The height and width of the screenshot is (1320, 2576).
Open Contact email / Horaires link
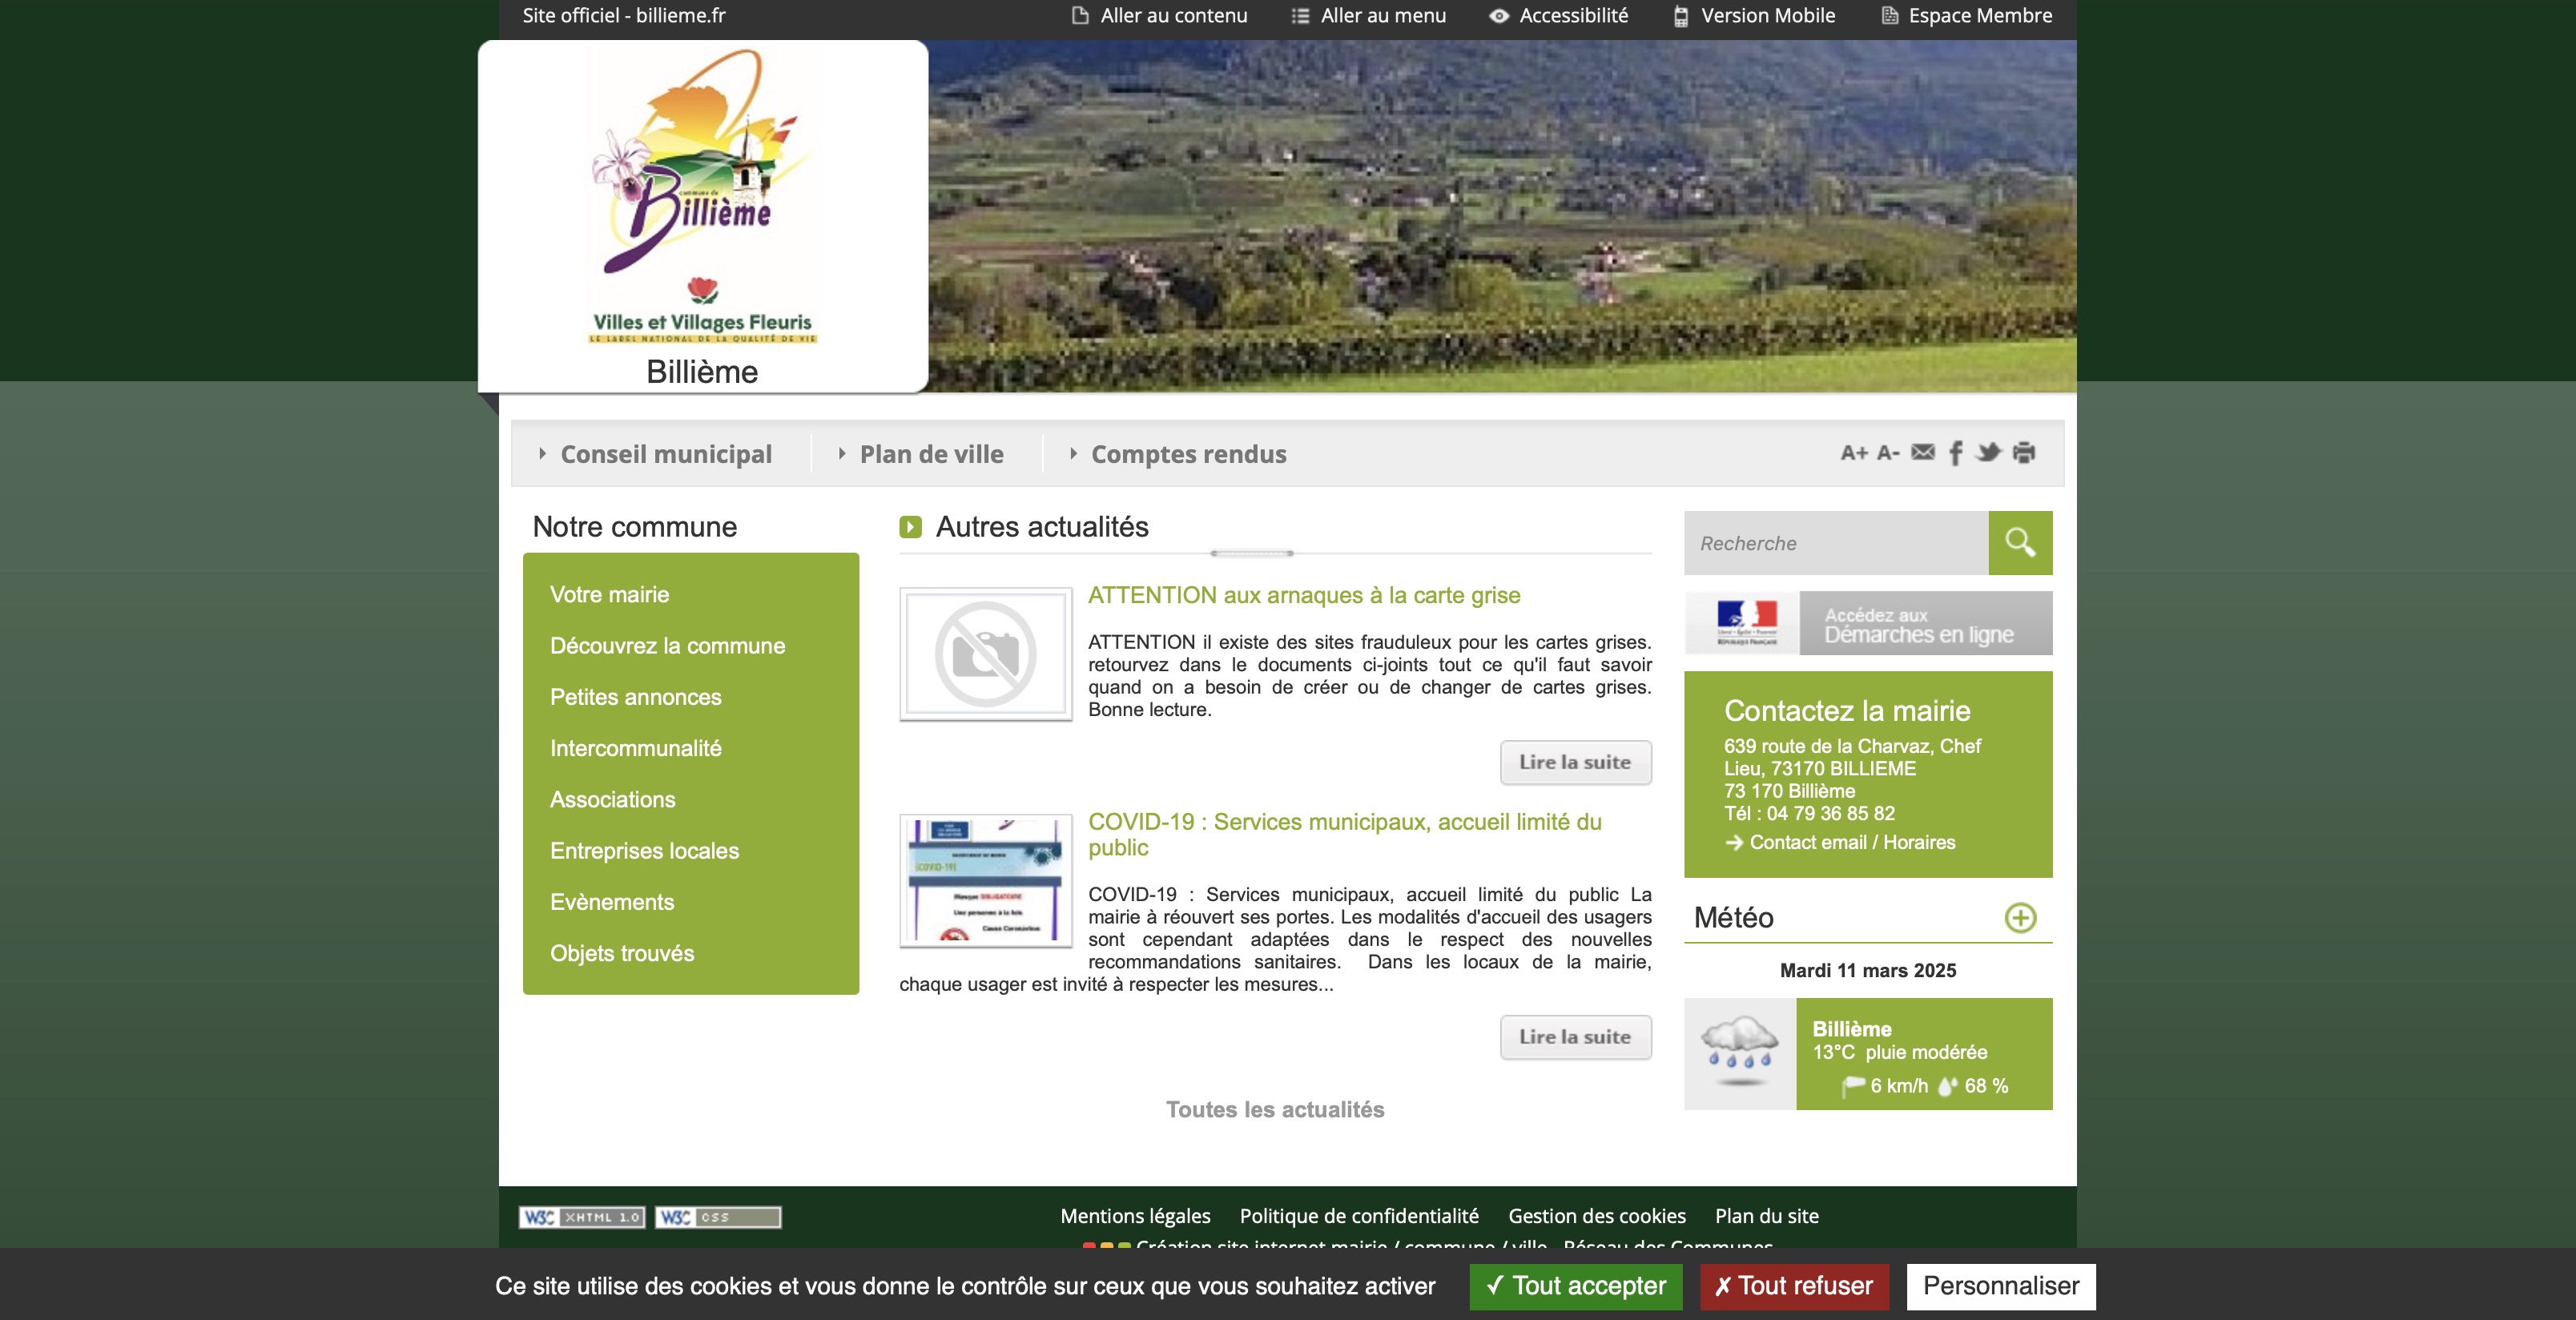click(1852, 842)
